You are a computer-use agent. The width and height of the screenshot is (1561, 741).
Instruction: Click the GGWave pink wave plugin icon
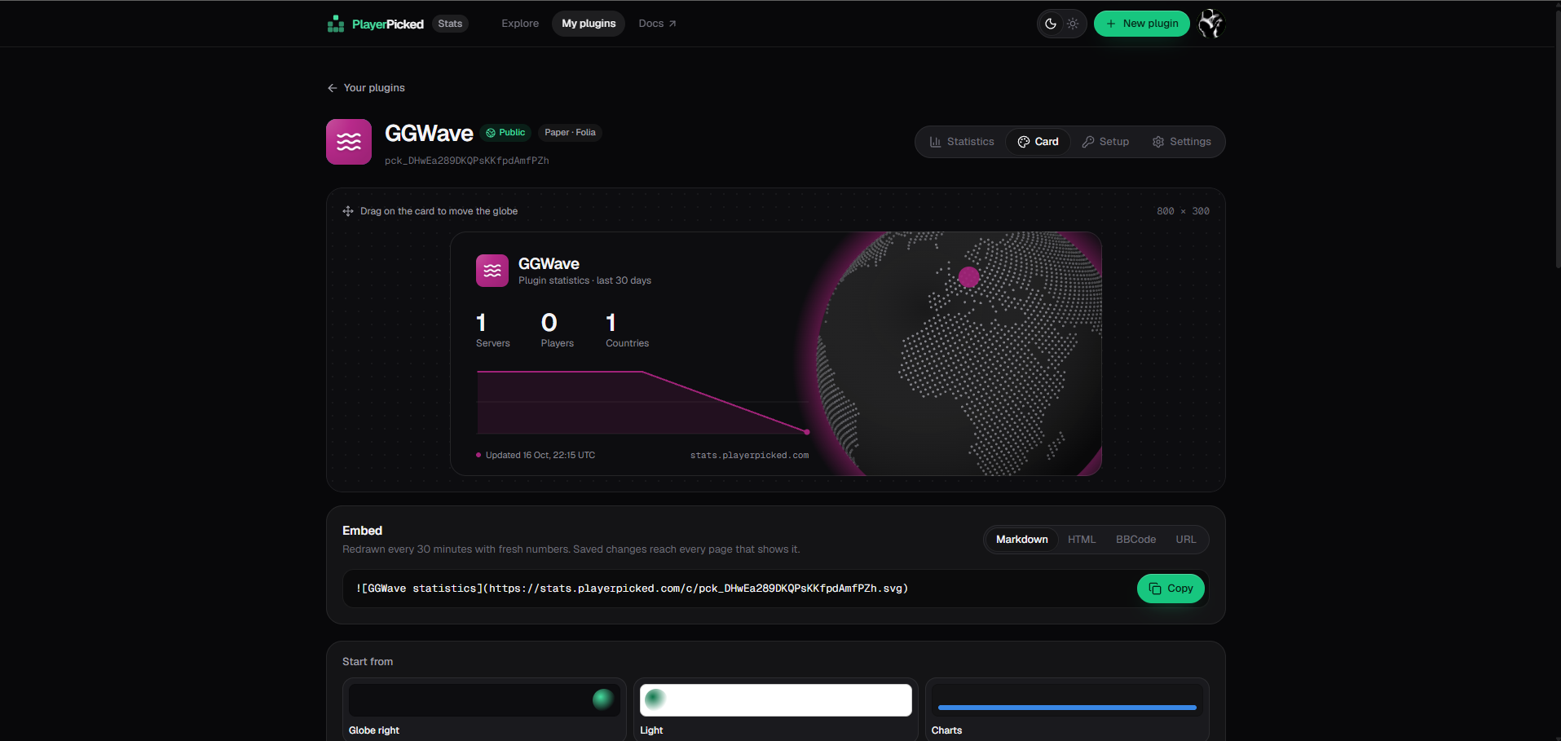click(349, 142)
